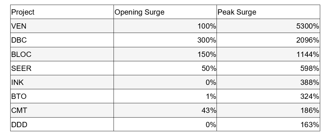Select the 598% peak surge cell
The height and width of the screenshot is (139, 327).
click(x=268, y=68)
